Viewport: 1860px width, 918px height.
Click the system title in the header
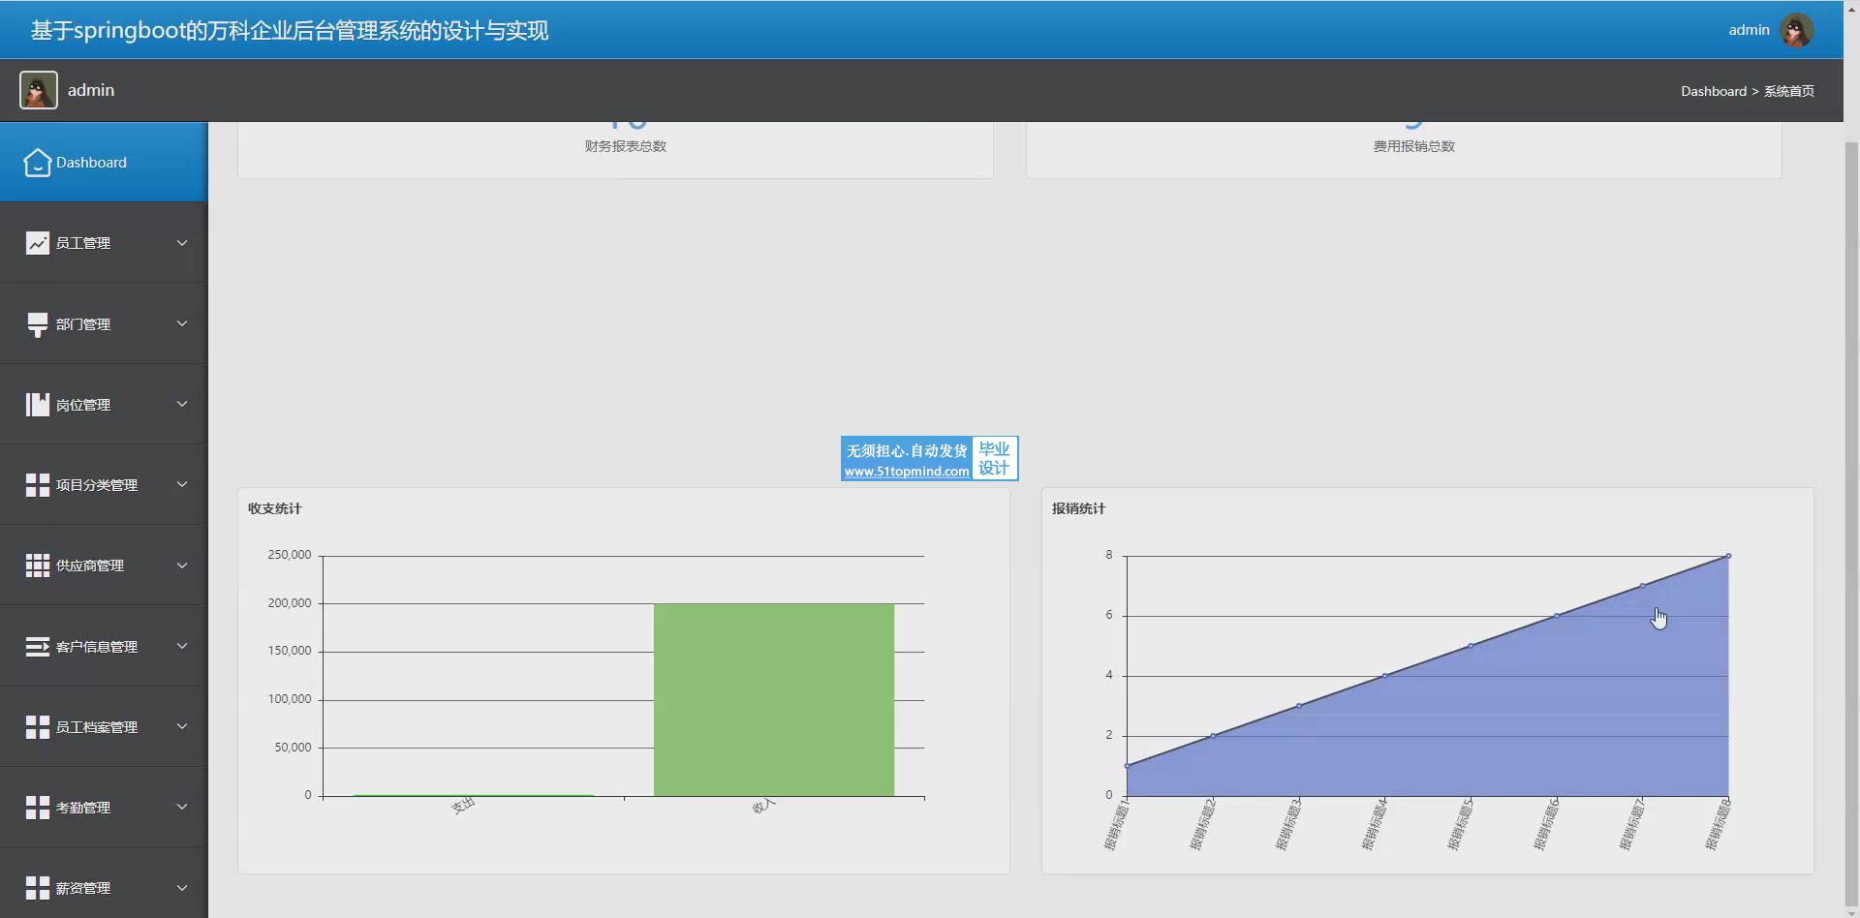(290, 30)
